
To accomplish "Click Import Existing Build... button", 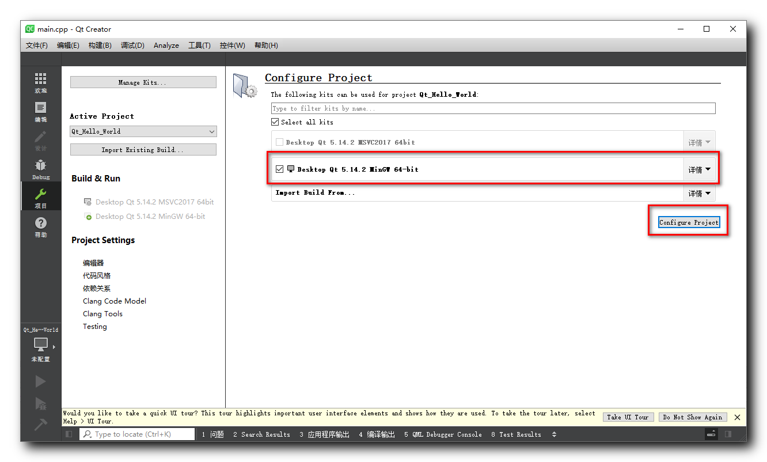I will click(x=143, y=150).
